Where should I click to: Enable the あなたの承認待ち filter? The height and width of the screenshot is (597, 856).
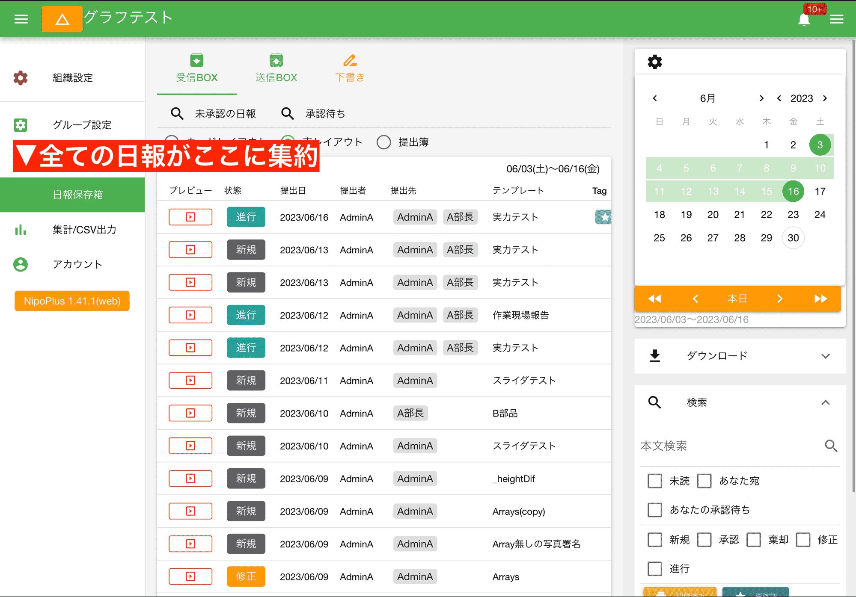coord(654,509)
